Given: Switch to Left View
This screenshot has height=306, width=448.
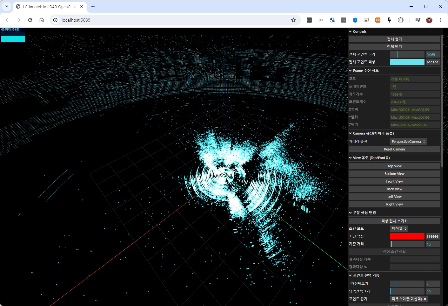Looking at the screenshot, I should coord(394,197).
